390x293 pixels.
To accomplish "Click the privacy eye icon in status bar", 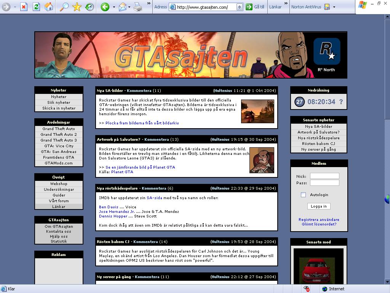I will tap(307, 289).
